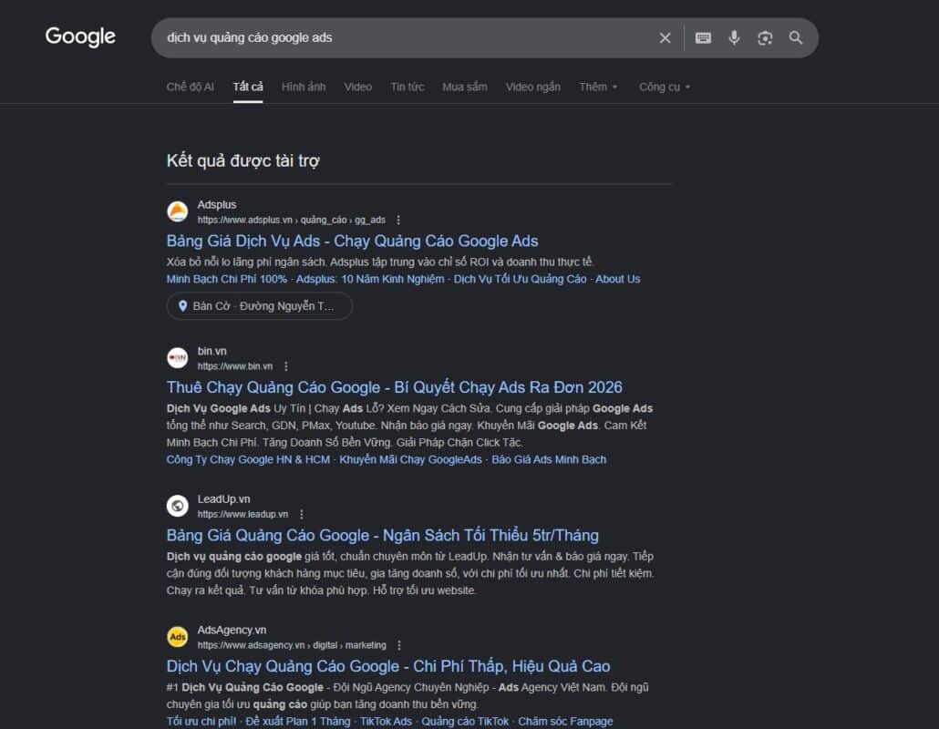Open the three-dot menu for the AdsAgency.vn ad
Image resolution: width=939 pixels, height=729 pixels.
click(398, 645)
